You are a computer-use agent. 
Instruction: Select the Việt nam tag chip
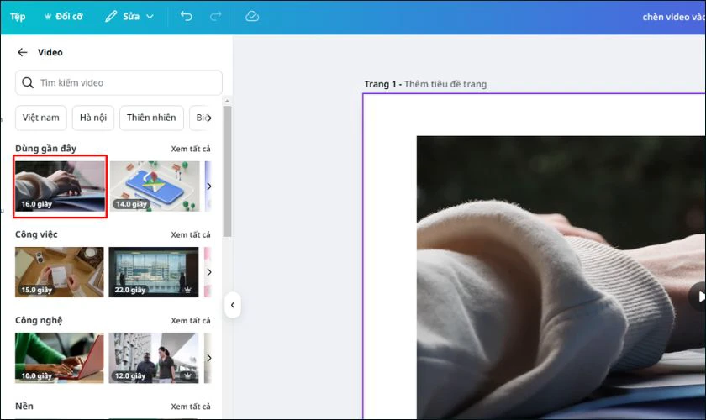[41, 118]
